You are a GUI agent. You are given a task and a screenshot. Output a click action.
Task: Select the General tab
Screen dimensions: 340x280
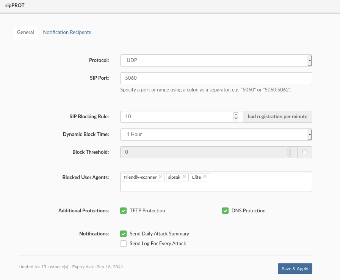tap(25, 32)
